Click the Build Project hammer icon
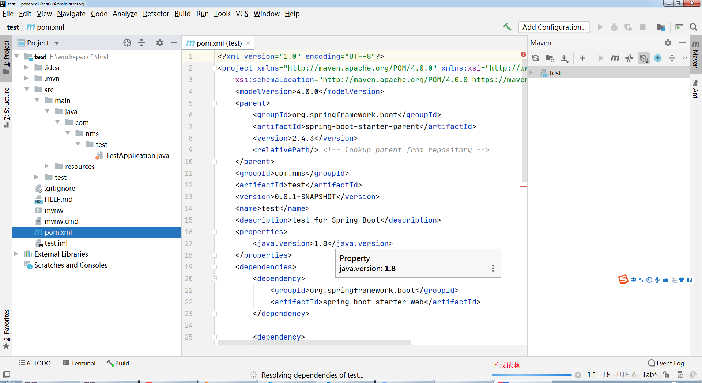Screen dimensions: 702x383 pos(507,27)
